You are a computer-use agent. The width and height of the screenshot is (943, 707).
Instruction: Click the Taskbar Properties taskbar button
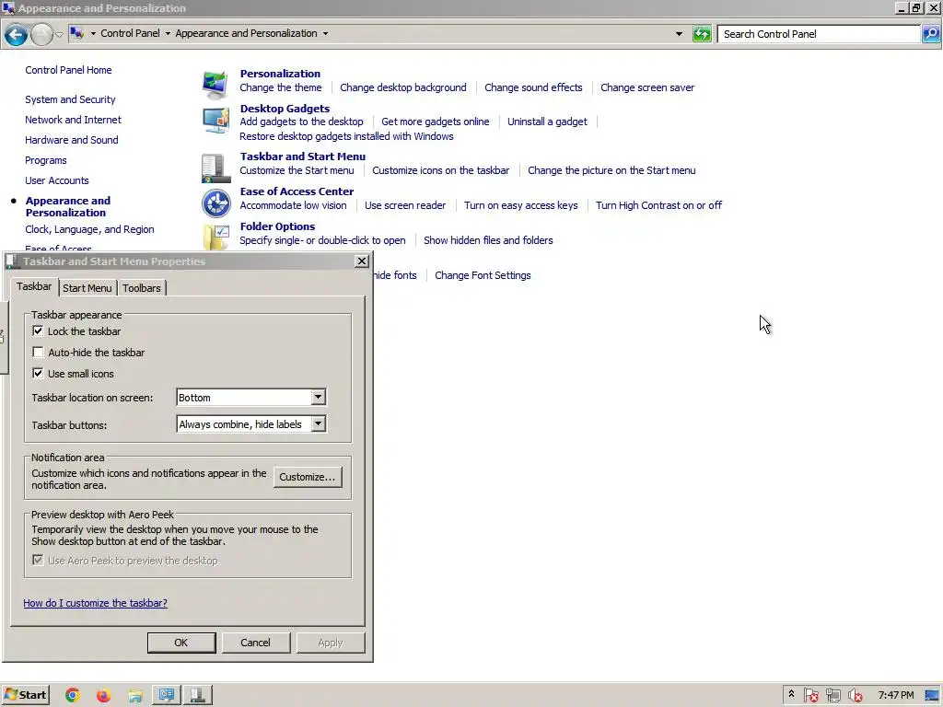197,695
